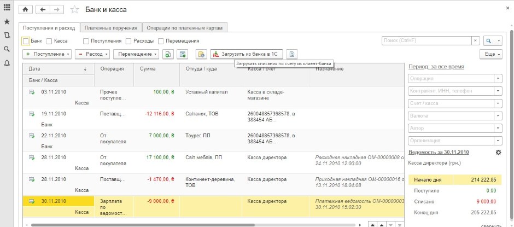Screen dimensions: 514x227
Task: Click the magnifier search button
Action: (x=489, y=40)
